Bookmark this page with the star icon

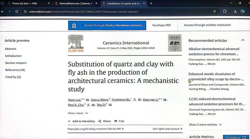(x=214, y=12)
